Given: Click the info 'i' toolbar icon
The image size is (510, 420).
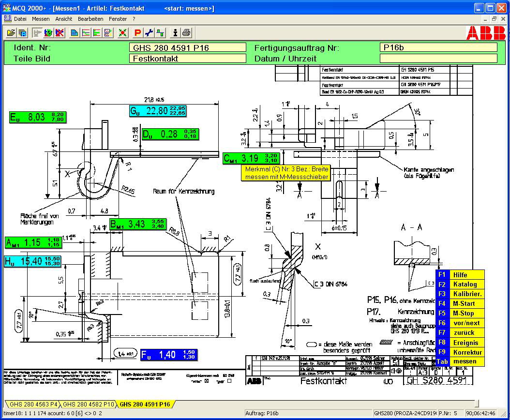Looking at the screenshot, I should [x=175, y=32].
